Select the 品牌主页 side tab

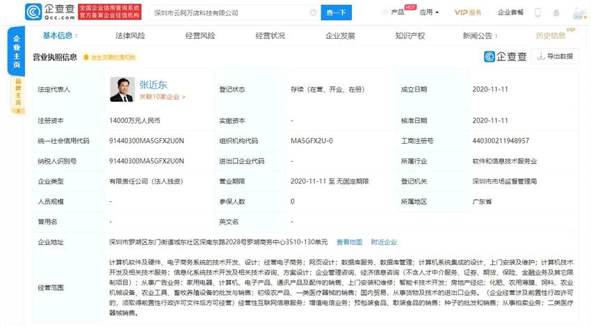(17, 94)
